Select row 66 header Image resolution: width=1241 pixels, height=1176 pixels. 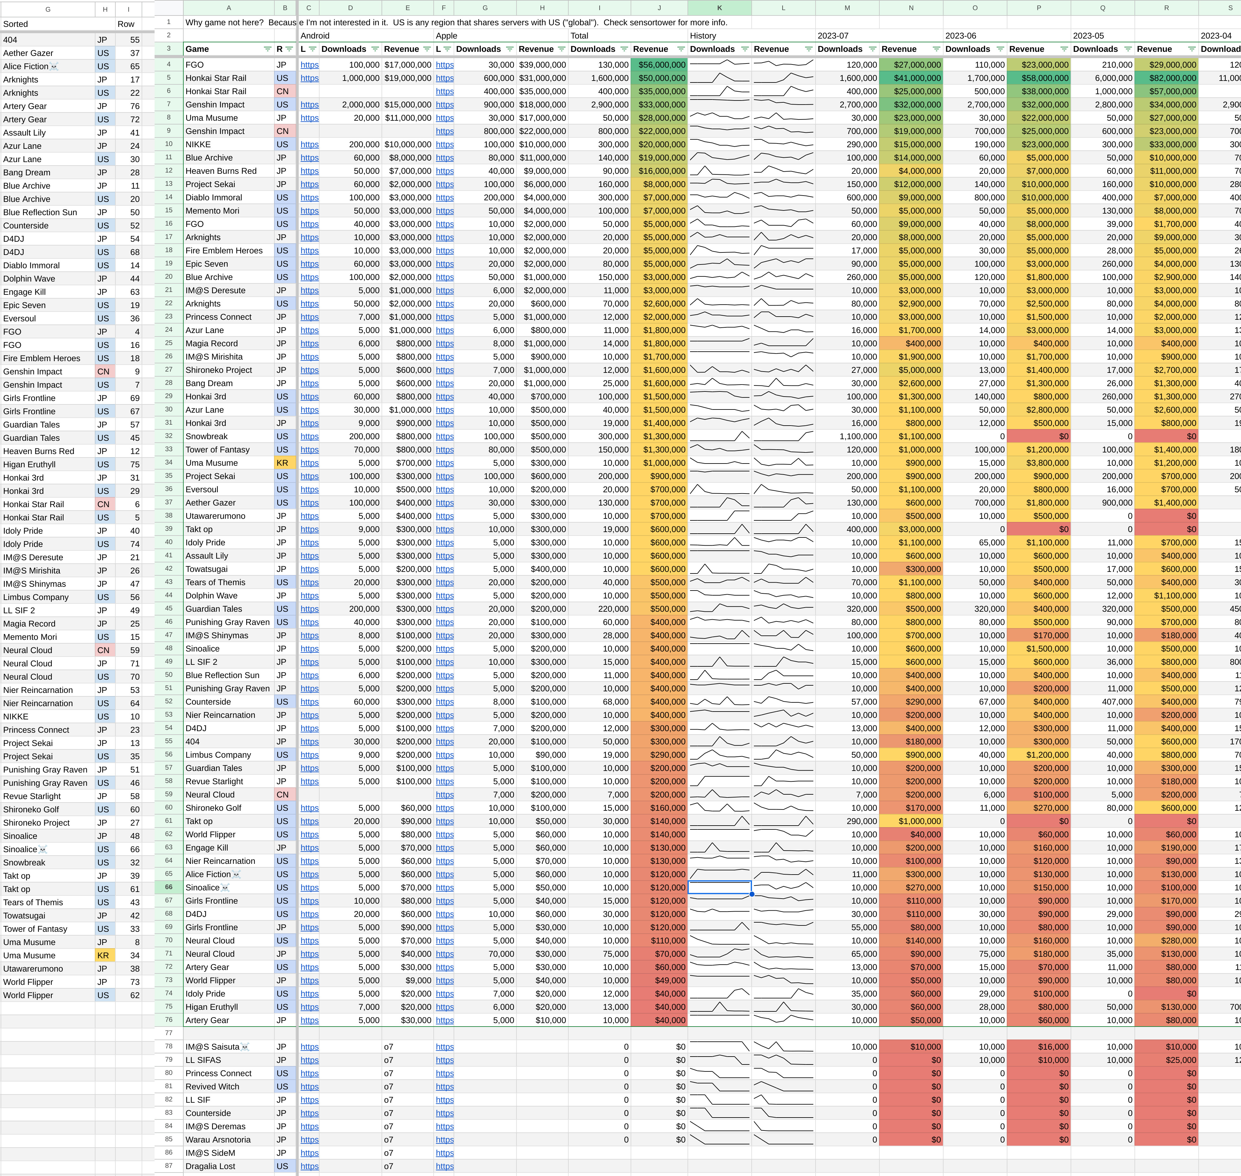[169, 888]
